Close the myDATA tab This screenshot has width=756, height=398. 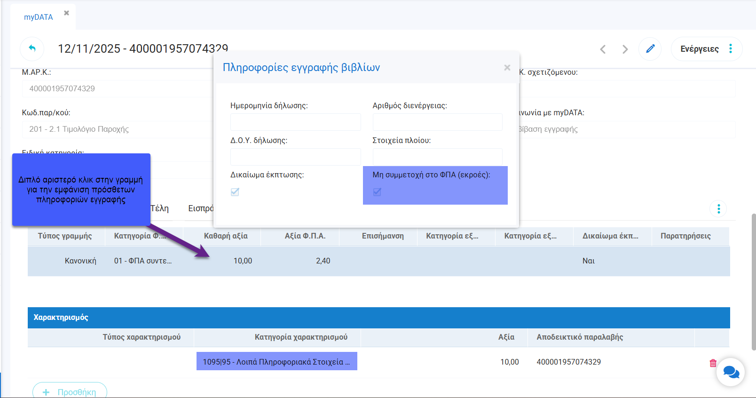[66, 13]
